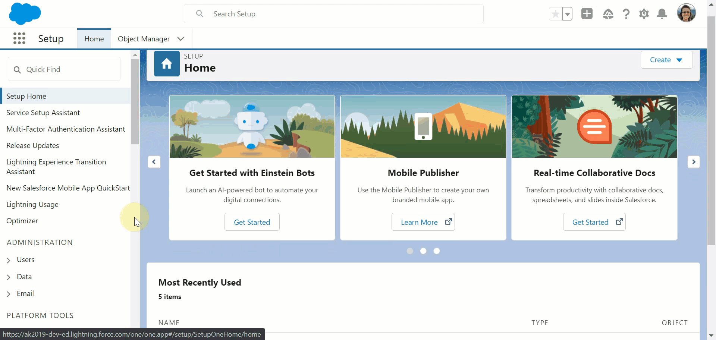Open Service Setup Assistant
The height and width of the screenshot is (340, 716).
pyautogui.click(x=43, y=113)
